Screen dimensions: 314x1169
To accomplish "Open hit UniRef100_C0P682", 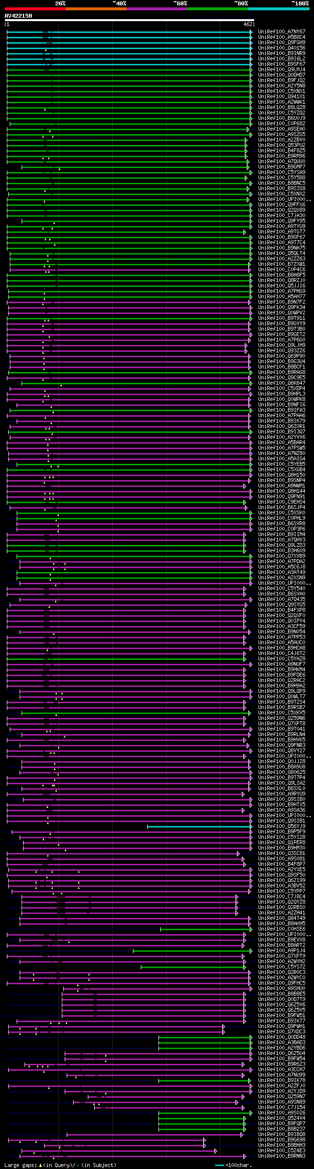I will [282, 124].
